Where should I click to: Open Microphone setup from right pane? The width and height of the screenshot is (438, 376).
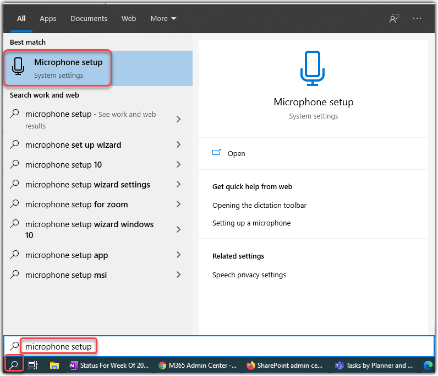click(x=236, y=153)
